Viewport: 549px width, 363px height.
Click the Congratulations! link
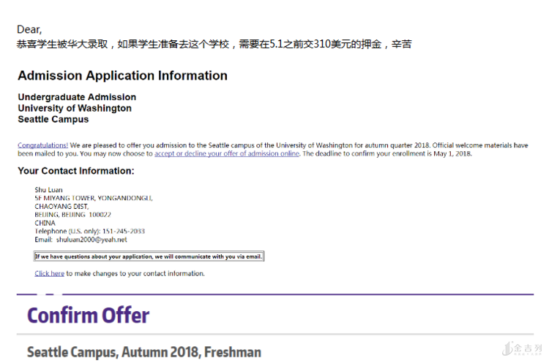point(42,145)
